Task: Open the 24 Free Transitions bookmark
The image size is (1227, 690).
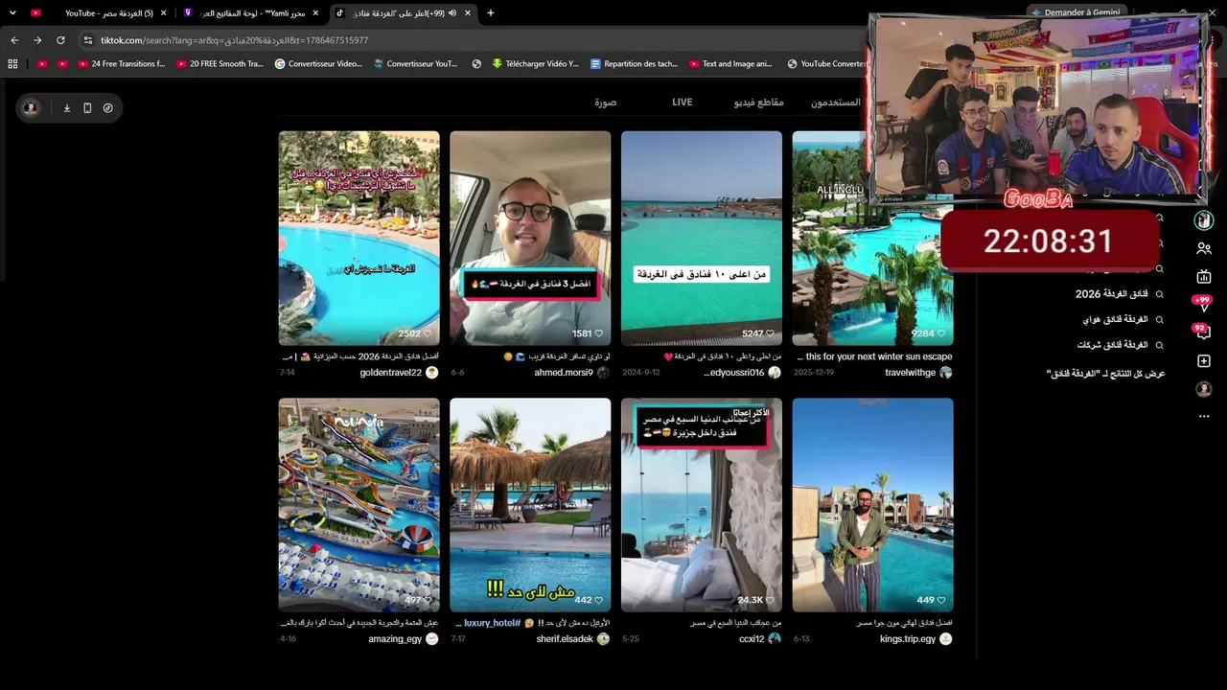Action: (121, 64)
